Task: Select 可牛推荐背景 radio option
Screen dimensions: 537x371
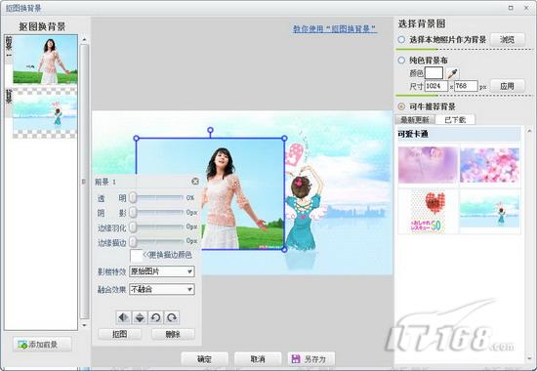Action: pyautogui.click(x=401, y=106)
